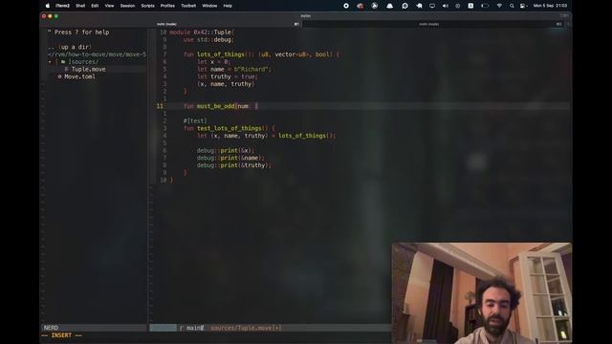Open the Wi-Fi menu

(499, 6)
